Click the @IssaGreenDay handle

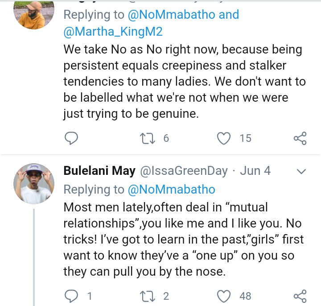click(x=184, y=171)
